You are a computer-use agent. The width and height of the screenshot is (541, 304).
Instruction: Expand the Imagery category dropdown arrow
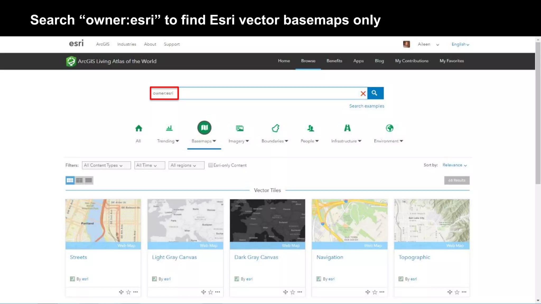[x=247, y=141]
